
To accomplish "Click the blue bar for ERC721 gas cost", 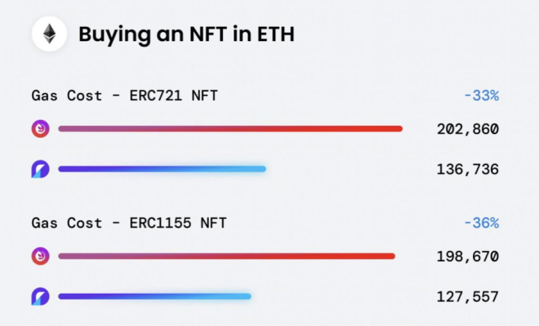I will 162,169.
